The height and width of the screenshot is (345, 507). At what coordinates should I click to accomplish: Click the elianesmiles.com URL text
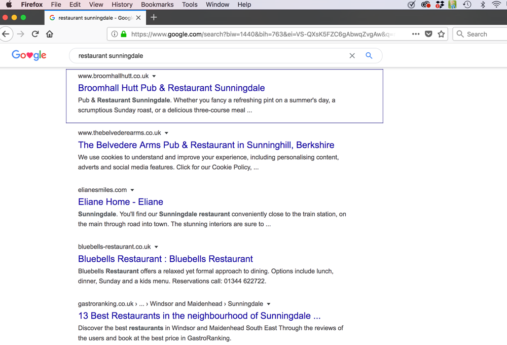click(102, 190)
